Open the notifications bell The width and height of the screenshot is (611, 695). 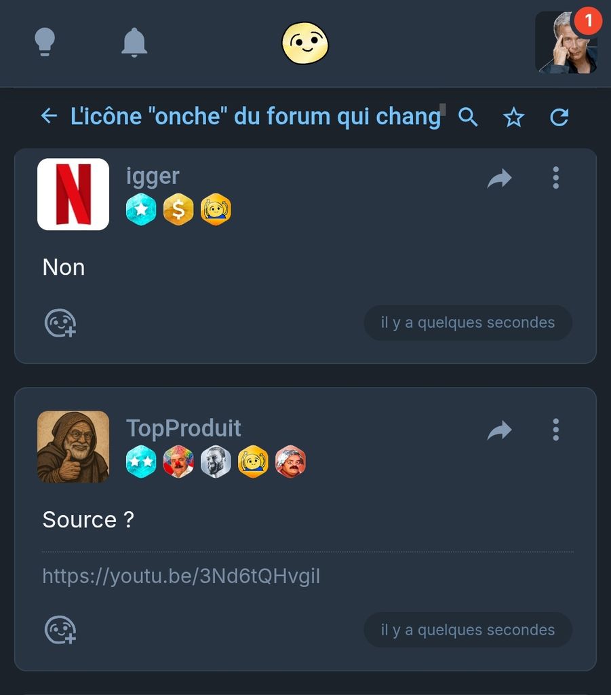134,42
